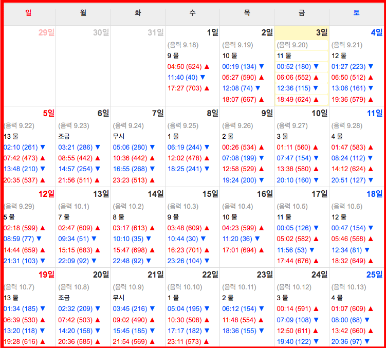Click high tide entry 06:06 (552)
The image size is (386, 348).
(x=298, y=77)
